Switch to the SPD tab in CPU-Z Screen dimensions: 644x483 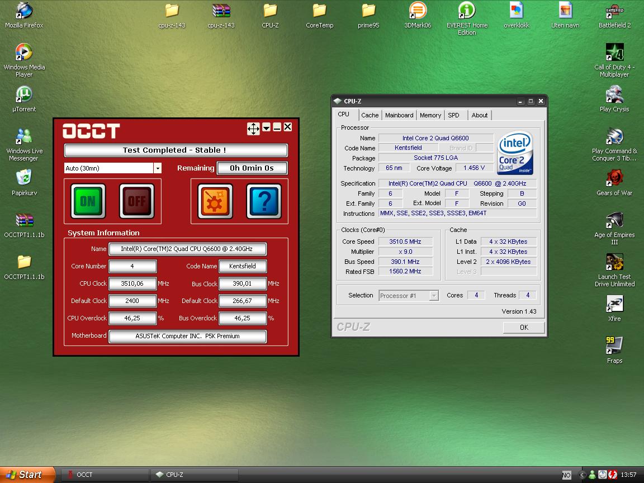tap(453, 115)
